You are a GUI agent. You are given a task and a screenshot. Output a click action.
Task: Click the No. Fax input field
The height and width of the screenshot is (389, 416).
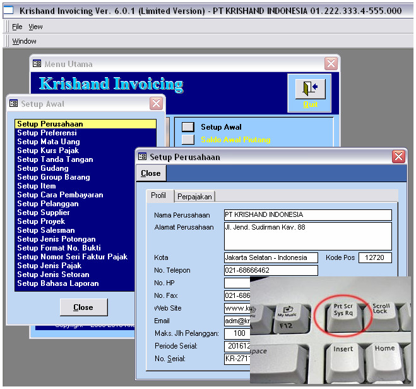tap(237, 295)
